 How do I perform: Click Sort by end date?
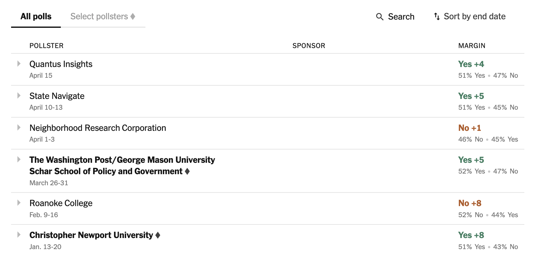point(474,16)
